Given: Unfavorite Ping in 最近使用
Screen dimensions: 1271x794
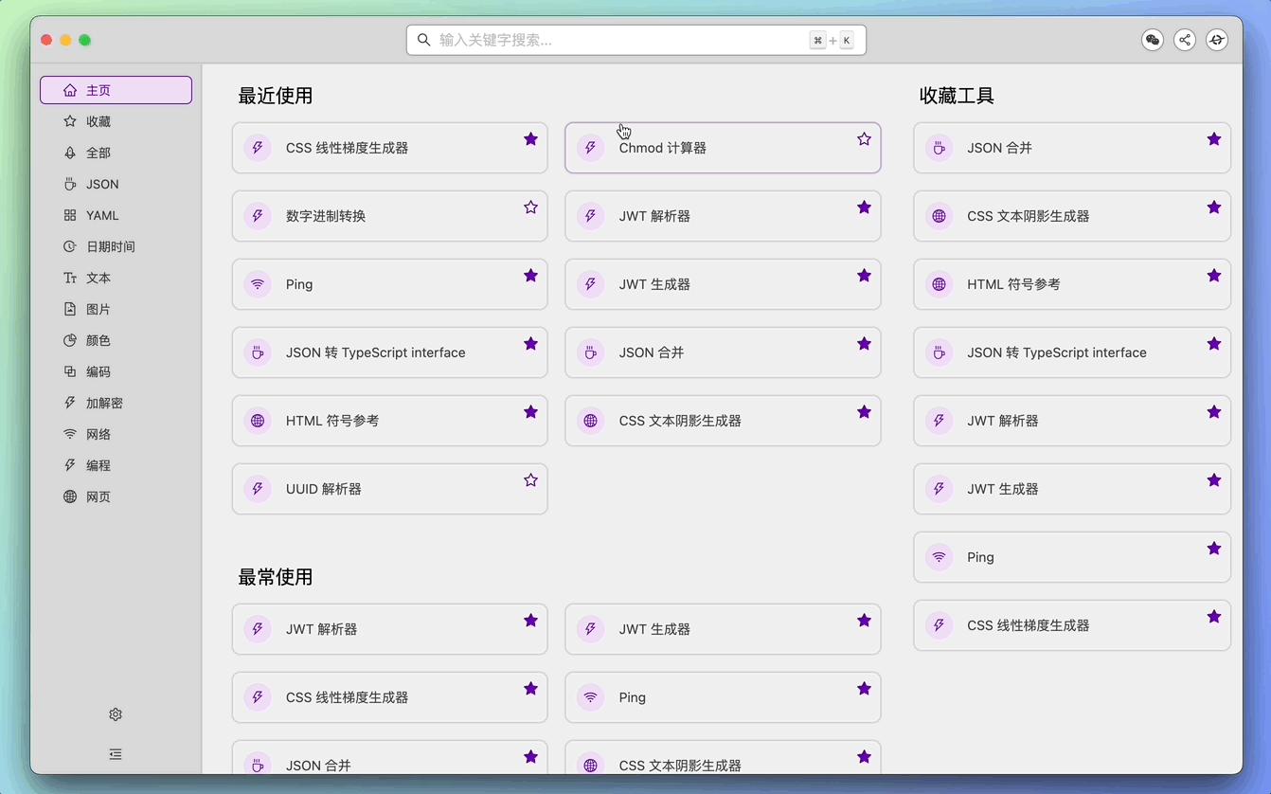Looking at the screenshot, I should (x=530, y=275).
